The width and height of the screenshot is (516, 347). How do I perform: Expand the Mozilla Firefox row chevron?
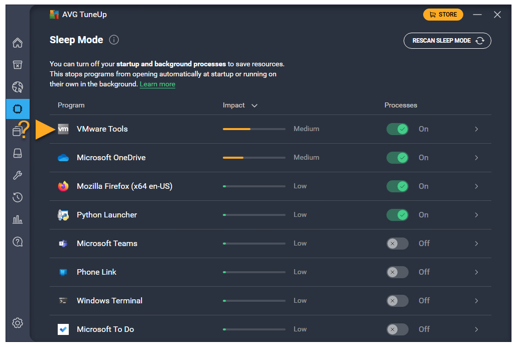tap(476, 186)
